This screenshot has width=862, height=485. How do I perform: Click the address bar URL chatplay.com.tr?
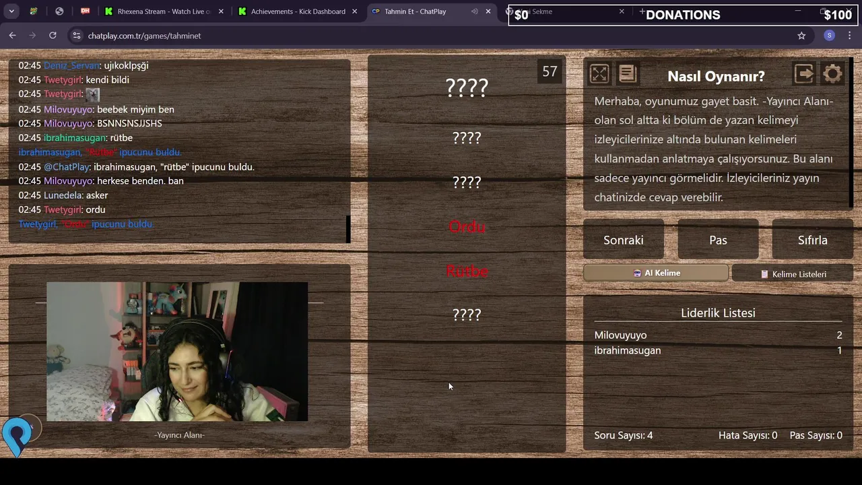pos(144,36)
